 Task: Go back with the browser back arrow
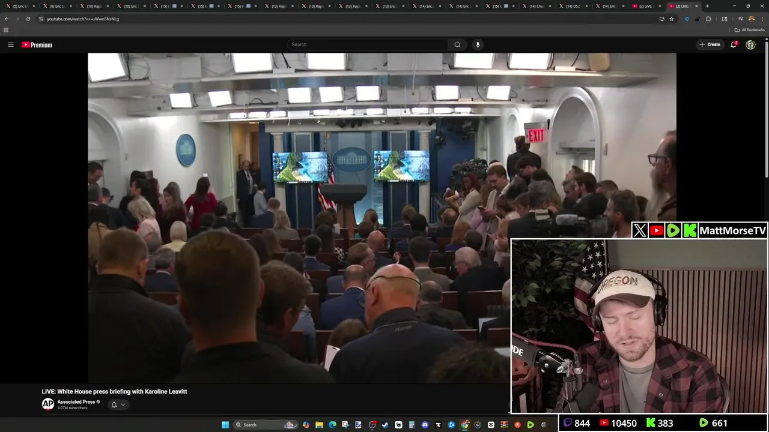[7, 19]
